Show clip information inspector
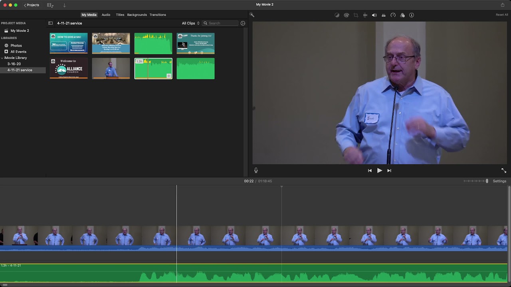This screenshot has width=511, height=287. (412, 15)
